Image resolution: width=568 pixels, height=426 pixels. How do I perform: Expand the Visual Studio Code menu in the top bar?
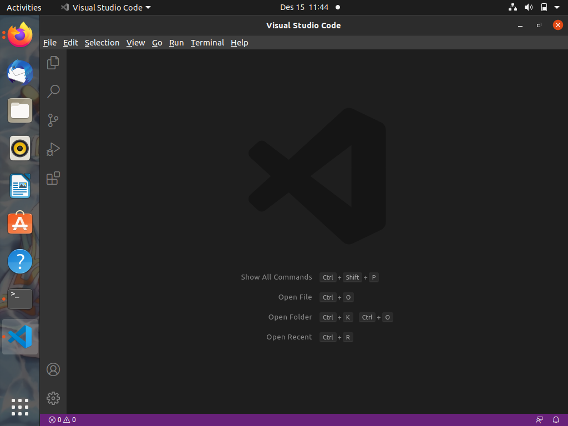pos(105,7)
